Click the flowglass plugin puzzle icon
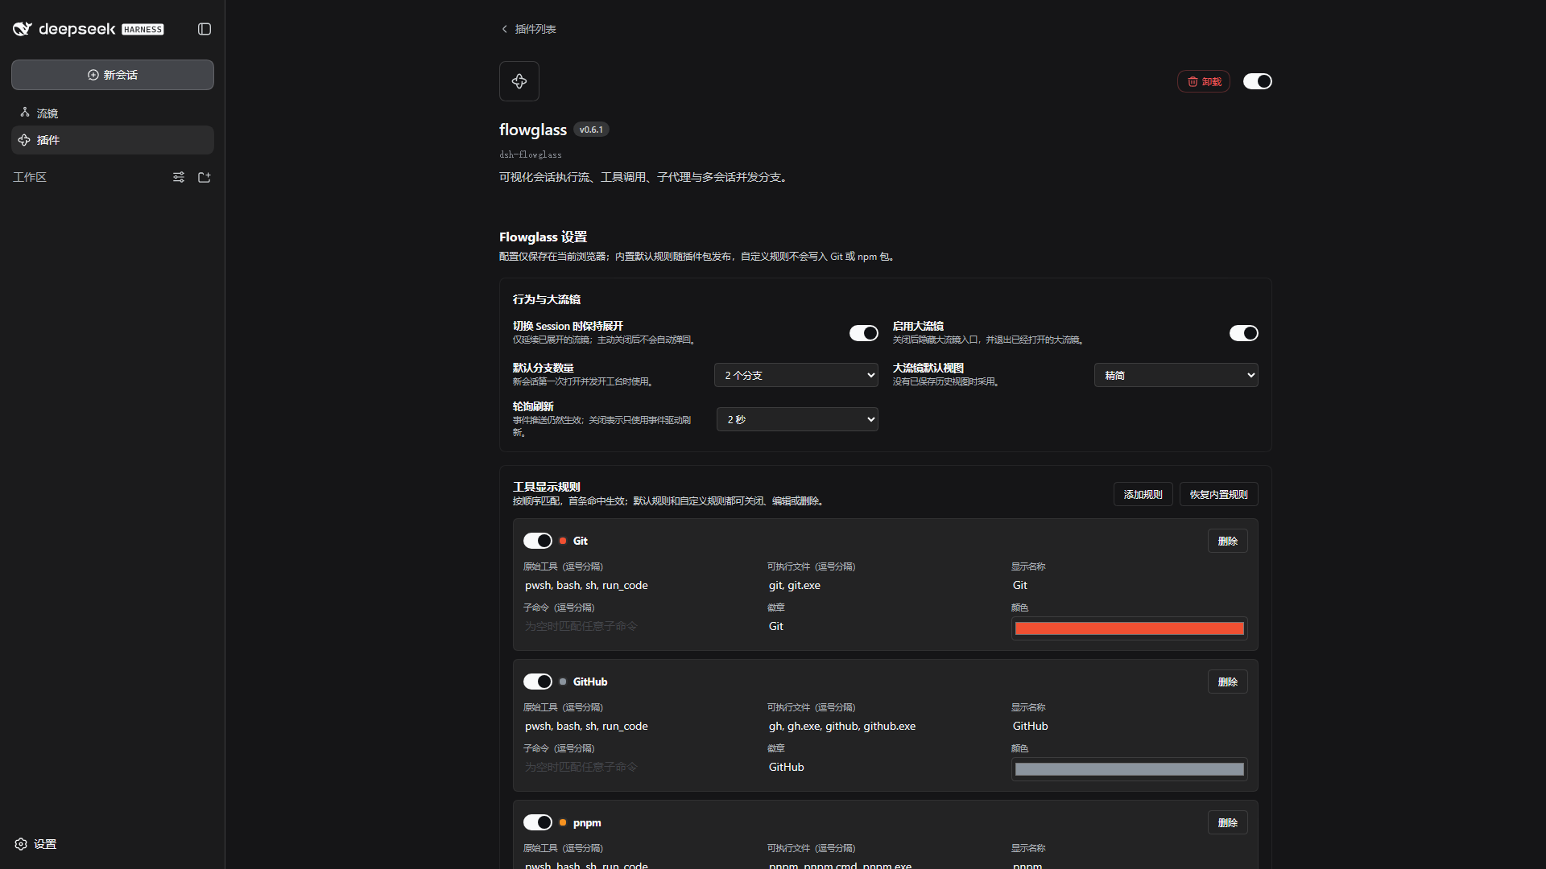The height and width of the screenshot is (869, 1546). click(x=519, y=81)
